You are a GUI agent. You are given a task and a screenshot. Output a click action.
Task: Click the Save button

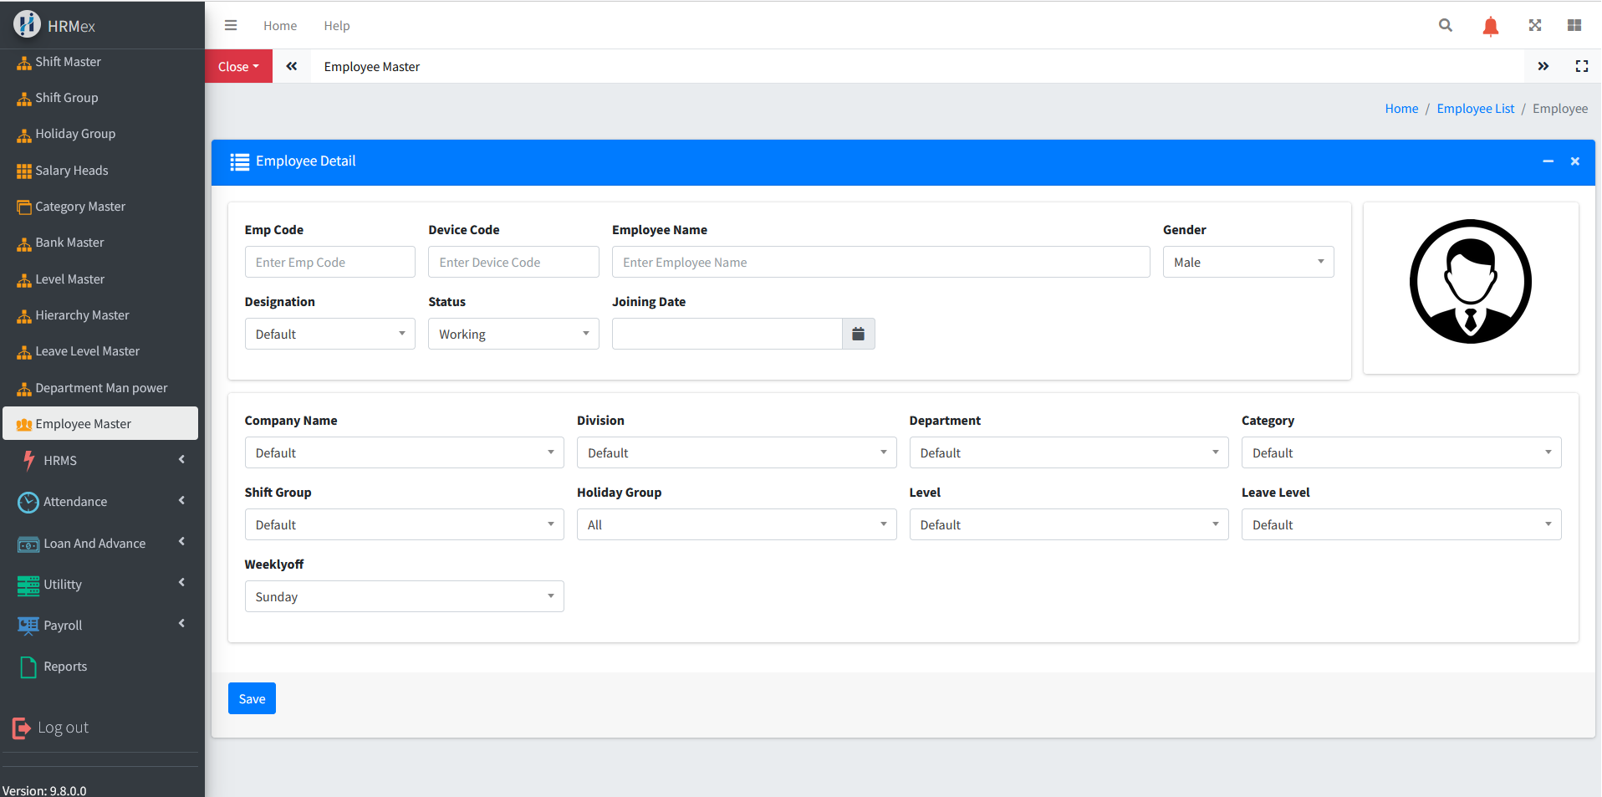pyautogui.click(x=252, y=699)
